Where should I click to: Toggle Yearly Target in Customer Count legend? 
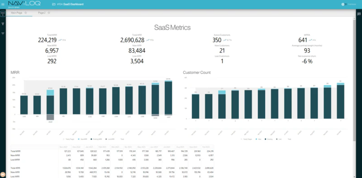[x=246, y=139]
